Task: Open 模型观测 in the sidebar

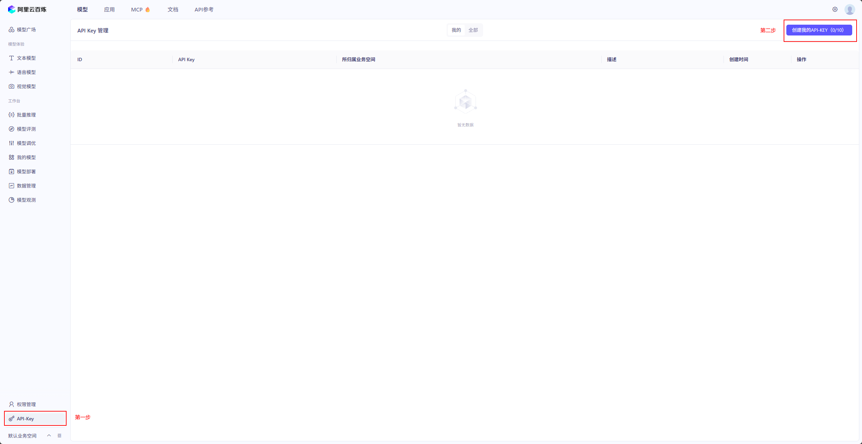Action: point(26,200)
